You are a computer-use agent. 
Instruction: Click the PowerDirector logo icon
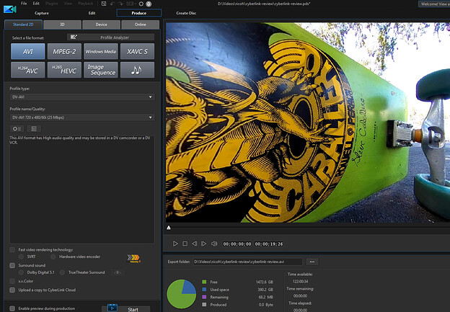coord(10,9)
